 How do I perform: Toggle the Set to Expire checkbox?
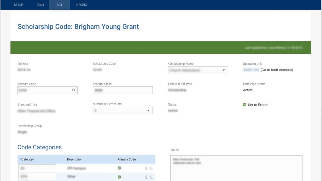coord(244,105)
